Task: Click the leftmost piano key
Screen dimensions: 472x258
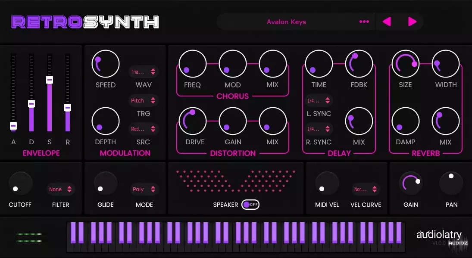Action: click(x=70, y=249)
